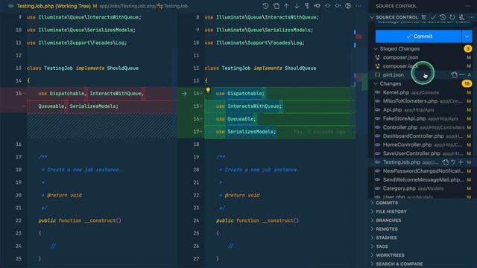Click Staged Changes count badge 3
Viewport: 477px width, 268px height.
click(468, 48)
